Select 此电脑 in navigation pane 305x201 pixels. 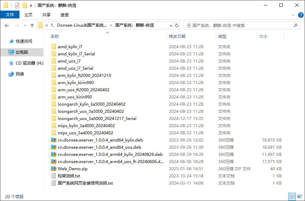click(x=22, y=52)
